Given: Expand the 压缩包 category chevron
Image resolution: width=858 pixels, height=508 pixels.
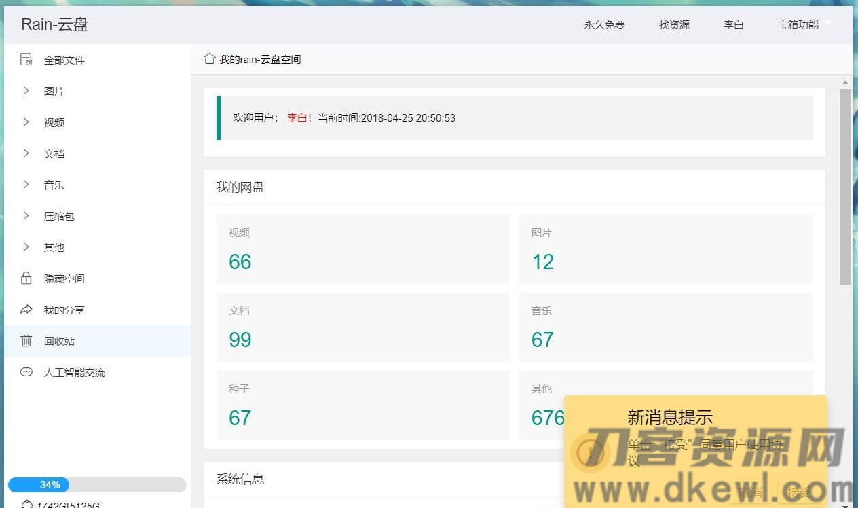Looking at the screenshot, I should click(26, 216).
